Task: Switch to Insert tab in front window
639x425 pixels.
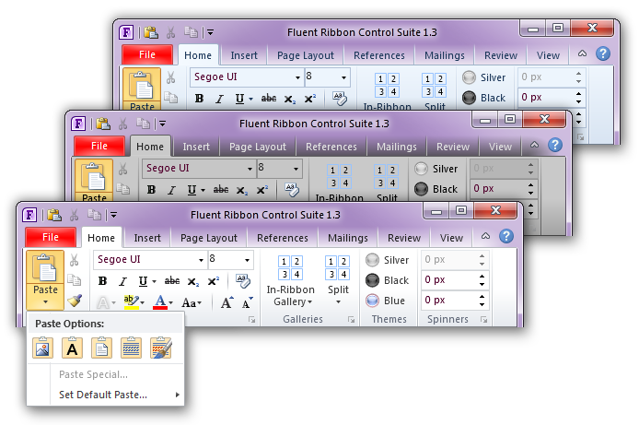Action: click(147, 238)
